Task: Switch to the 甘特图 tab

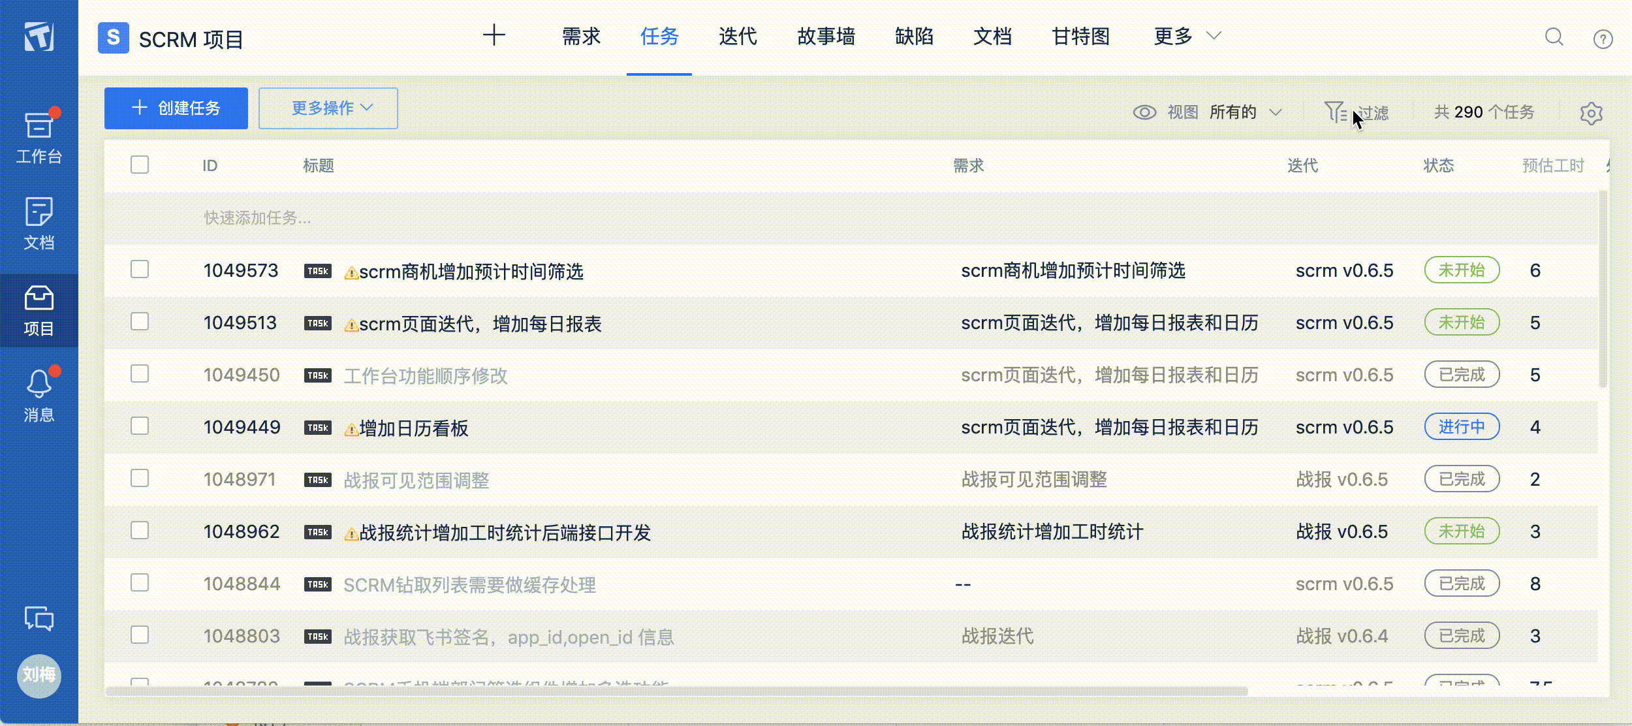Action: pos(1080,36)
